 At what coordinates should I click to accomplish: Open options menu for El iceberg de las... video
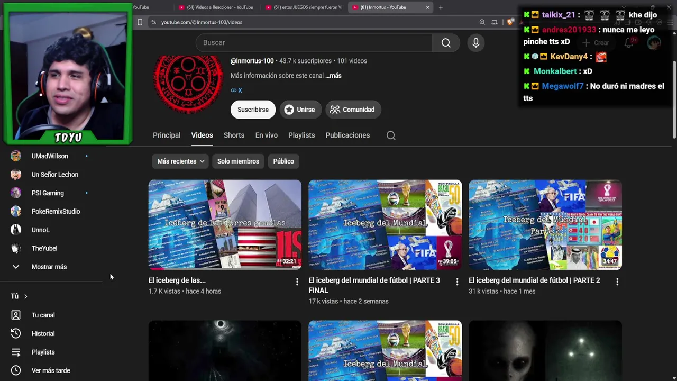(297, 282)
